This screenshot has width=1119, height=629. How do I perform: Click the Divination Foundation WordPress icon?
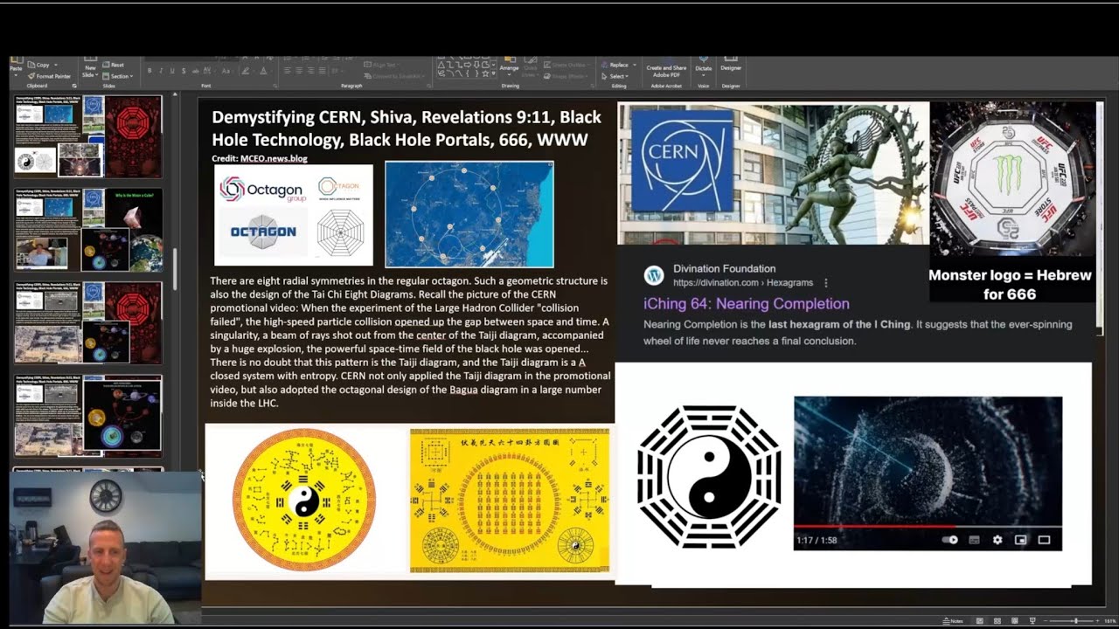pyautogui.click(x=654, y=276)
